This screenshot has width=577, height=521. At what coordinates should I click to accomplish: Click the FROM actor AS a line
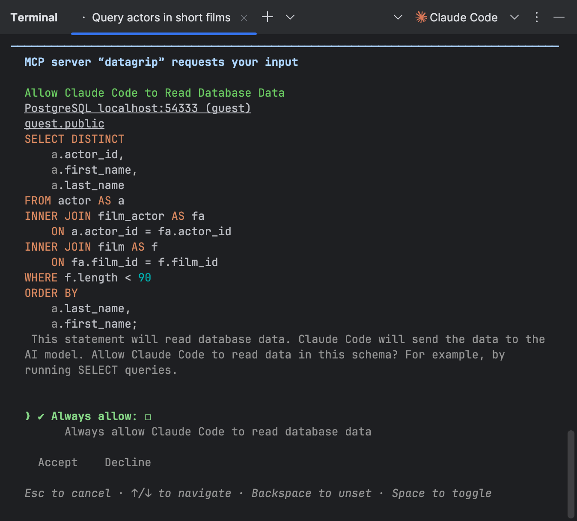tap(74, 201)
